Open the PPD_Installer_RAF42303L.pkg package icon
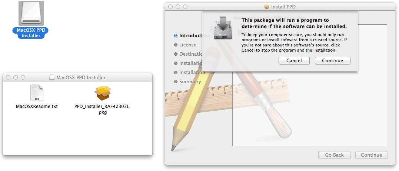The height and width of the screenshot is (171, 399). pos(103,93)
